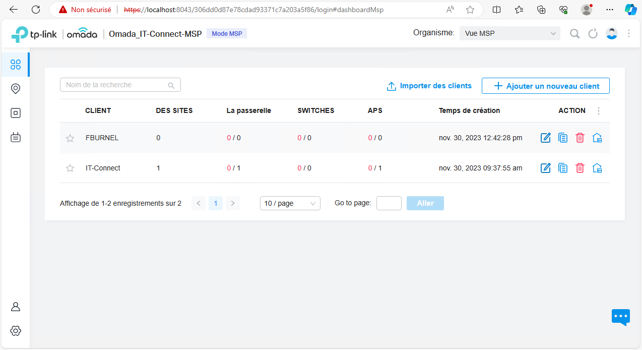
Task: Focus the Nom de la recherche field
Action: [120, 85]
